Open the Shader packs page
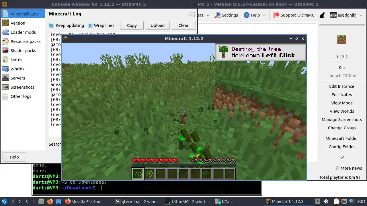 click(23, 50)
